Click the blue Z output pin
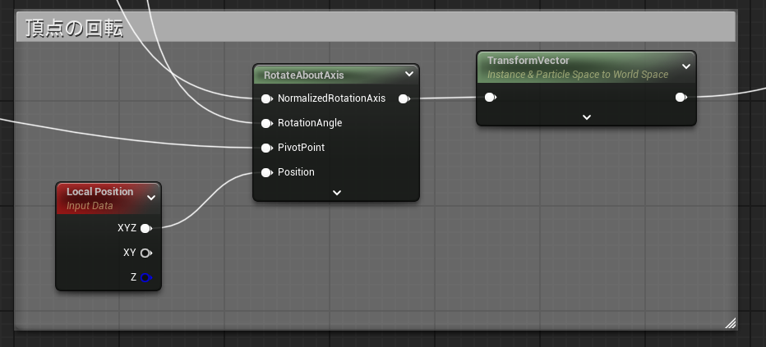Image resolution: width=766 pixels, height=347 pixels. coord(146,278)
